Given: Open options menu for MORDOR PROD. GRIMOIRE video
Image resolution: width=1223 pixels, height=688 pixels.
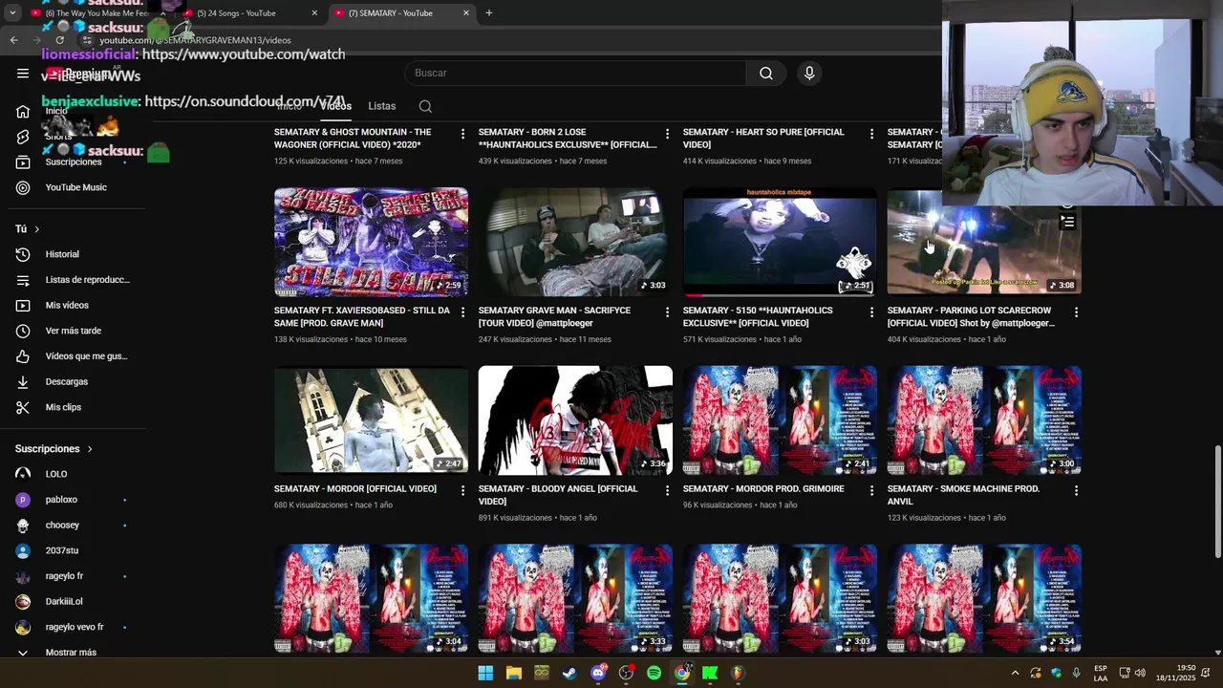Looking at the screenshot, I should pyautogui.click(x=871, y=490).
